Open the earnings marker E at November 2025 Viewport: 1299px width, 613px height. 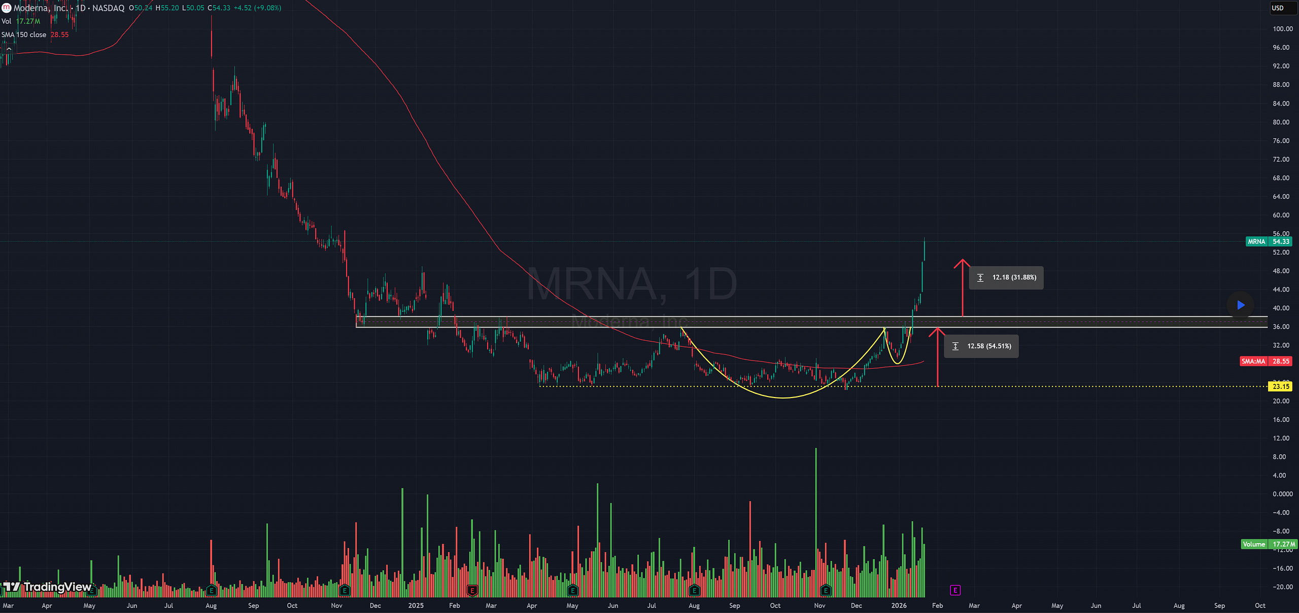click(826, 590)
